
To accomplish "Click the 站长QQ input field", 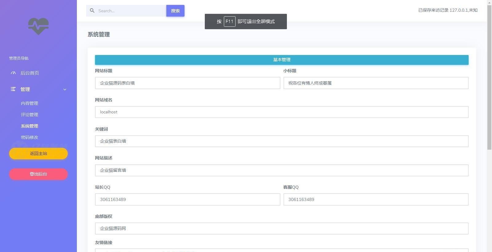I will [x=188, y=199].
